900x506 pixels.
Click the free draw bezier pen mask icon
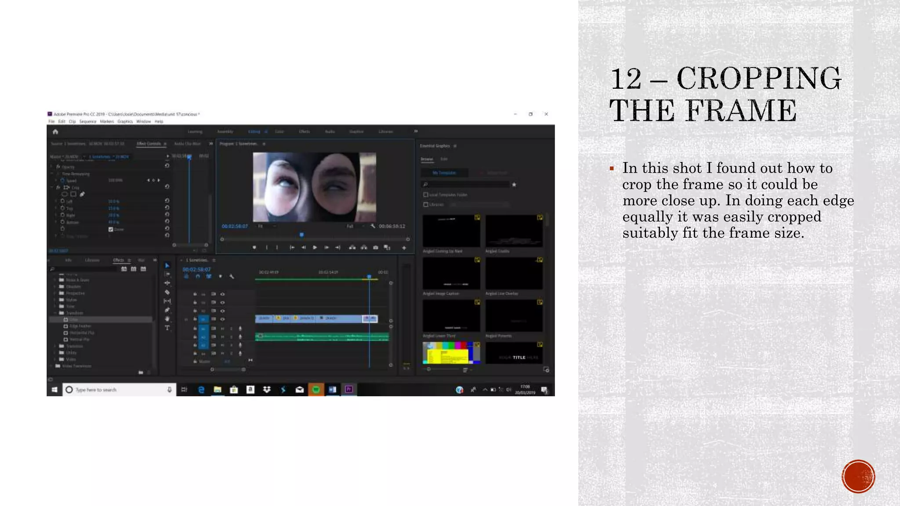pyautogui.click(x=82, y=194)
